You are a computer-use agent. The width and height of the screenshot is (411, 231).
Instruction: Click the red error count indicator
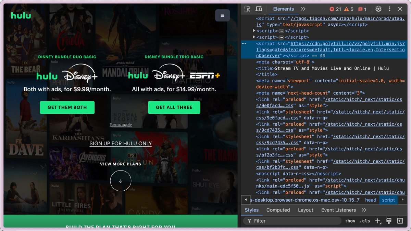(335, 9)
